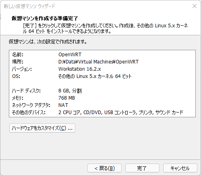This screenshot has height=176, width=201.
Task: Click the 仮想マシンを作成する準備完了 heading
Action: [45, 18]
